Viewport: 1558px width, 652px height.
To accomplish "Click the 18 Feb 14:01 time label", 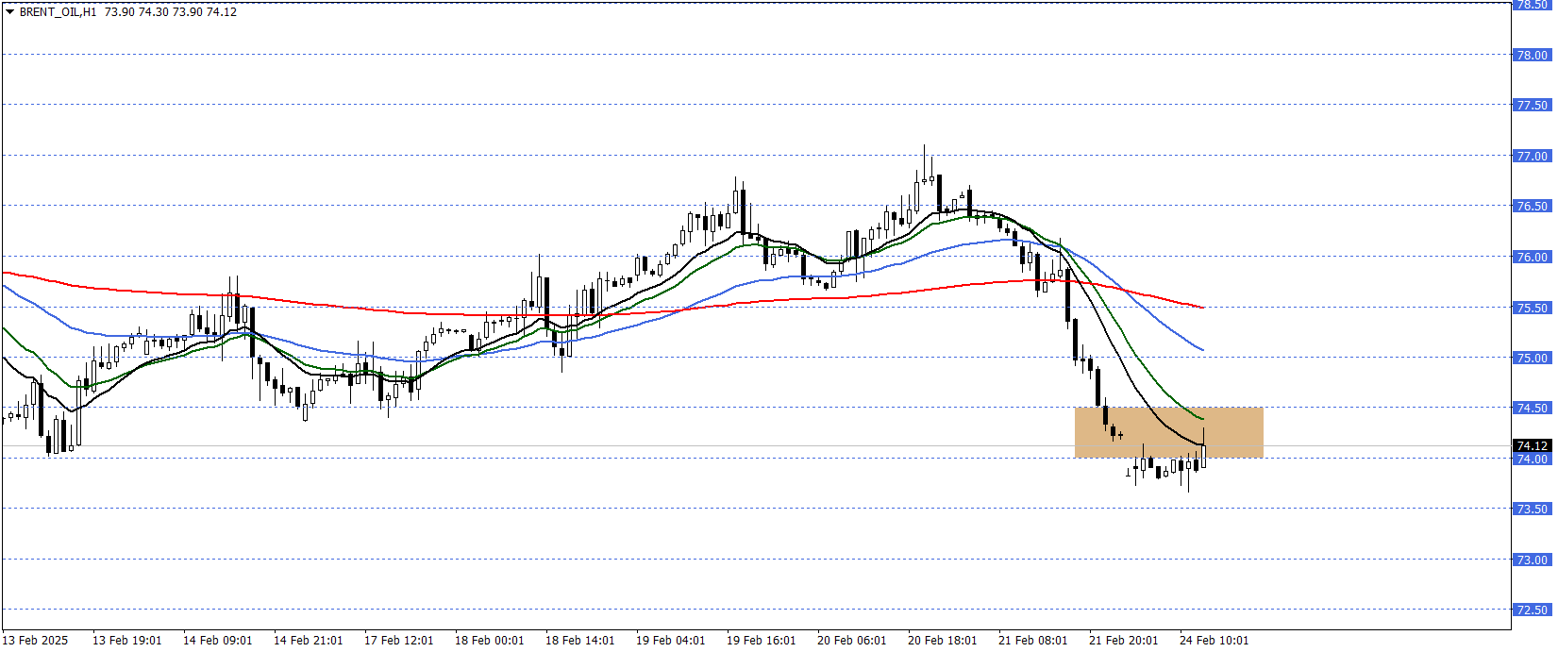I will pos(580,640).
